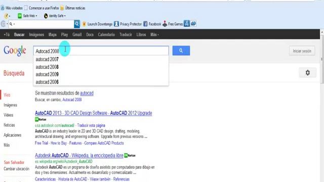Open Autodesk AutoCAD Wikipedia result

(79, 155)
